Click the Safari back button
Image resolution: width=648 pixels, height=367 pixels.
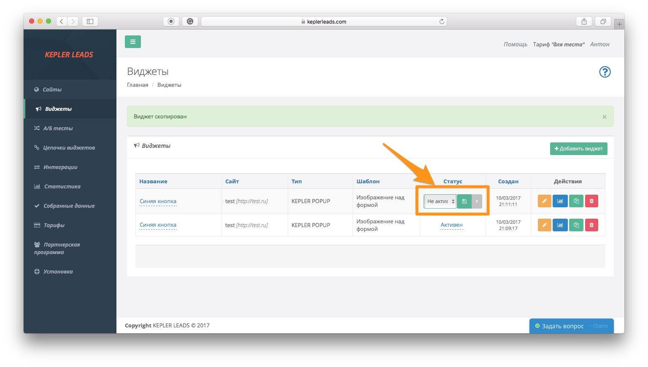(x=62, y=21)
